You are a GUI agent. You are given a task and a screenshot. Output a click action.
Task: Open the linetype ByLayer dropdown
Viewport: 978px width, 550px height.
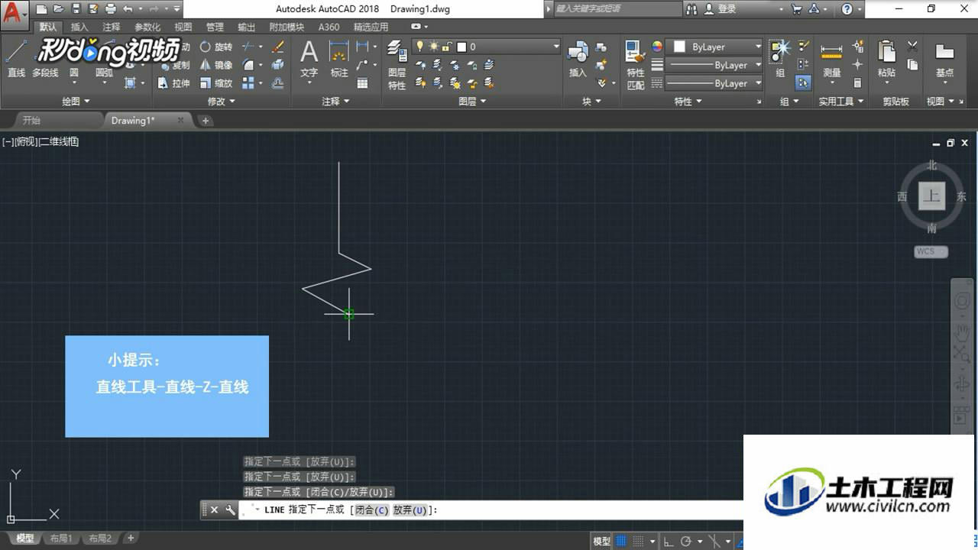[x=758, y=83]
